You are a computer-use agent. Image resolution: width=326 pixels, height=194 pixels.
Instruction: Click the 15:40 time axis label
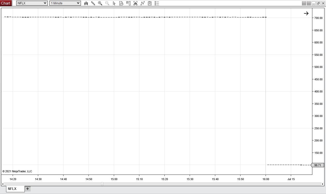tap(215, 179)
